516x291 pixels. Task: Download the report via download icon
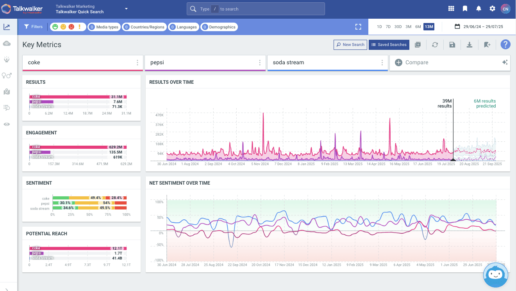470,45
